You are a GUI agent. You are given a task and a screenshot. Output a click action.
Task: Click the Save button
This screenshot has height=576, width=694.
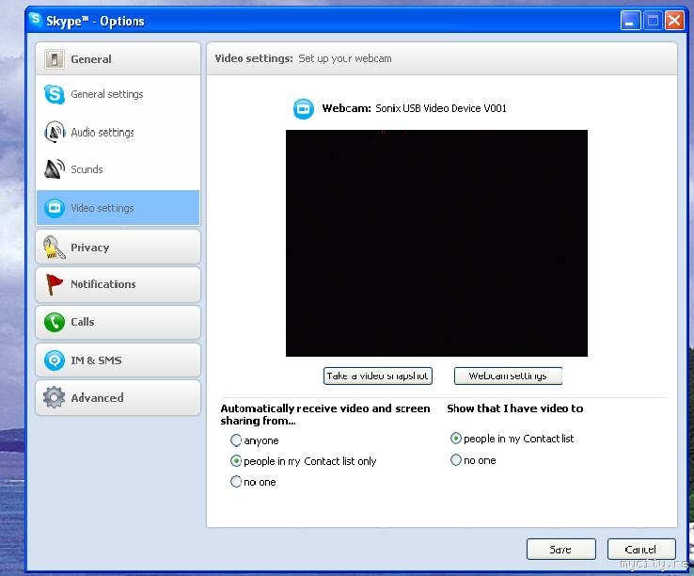pyautogui.click(x=560, y=550)
